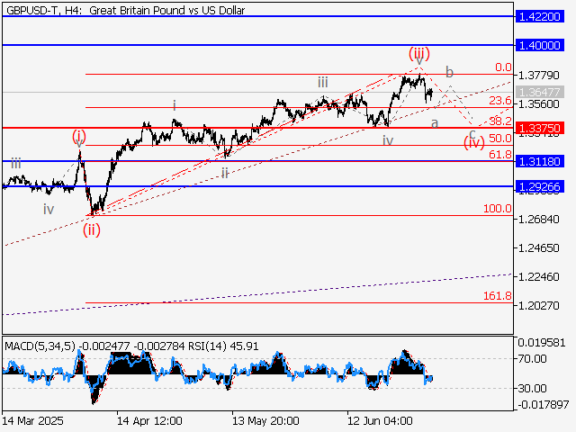The width and height of the screenshot is (576, 432).
Task: Select the red (iii) wave label
Action: (x=418, y=51)
